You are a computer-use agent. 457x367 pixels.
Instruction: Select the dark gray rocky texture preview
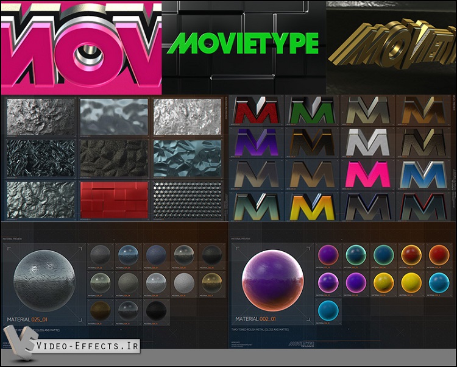[41, 116]
